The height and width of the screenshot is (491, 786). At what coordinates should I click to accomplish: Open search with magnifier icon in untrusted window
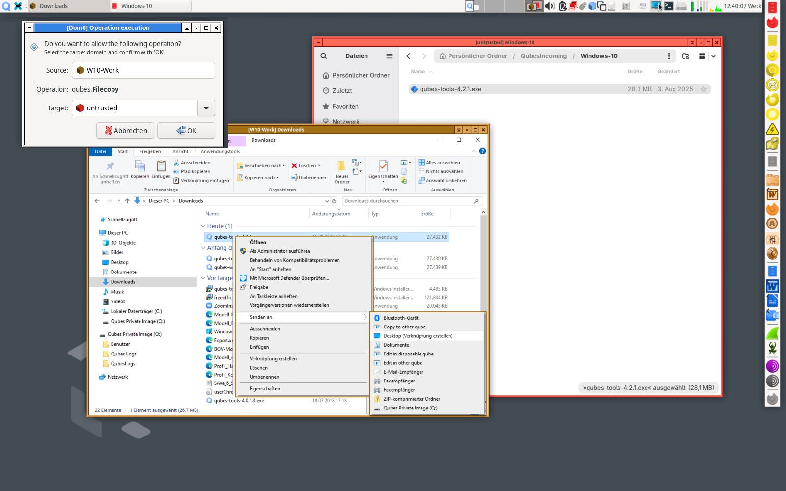[x=323, y=56]
